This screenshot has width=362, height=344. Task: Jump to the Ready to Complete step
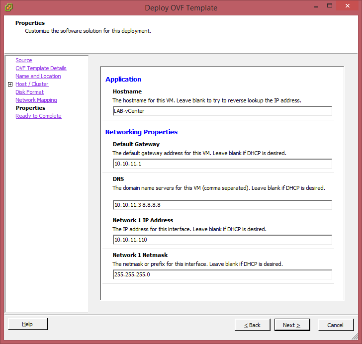38,116
